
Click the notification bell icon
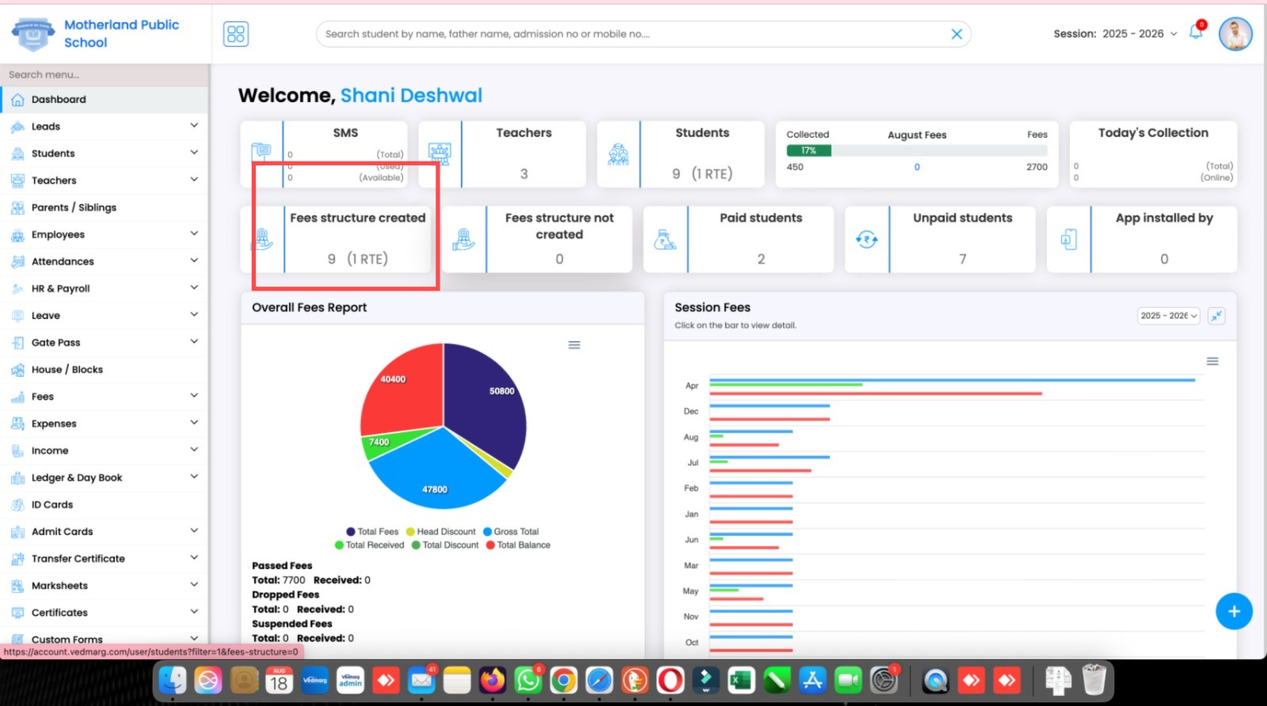(1196, 33)
